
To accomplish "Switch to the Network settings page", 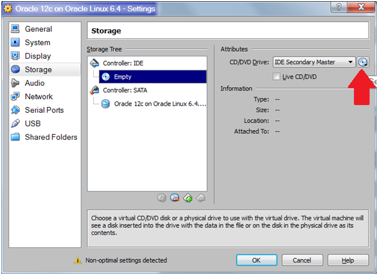I will [x=39, y=97].
